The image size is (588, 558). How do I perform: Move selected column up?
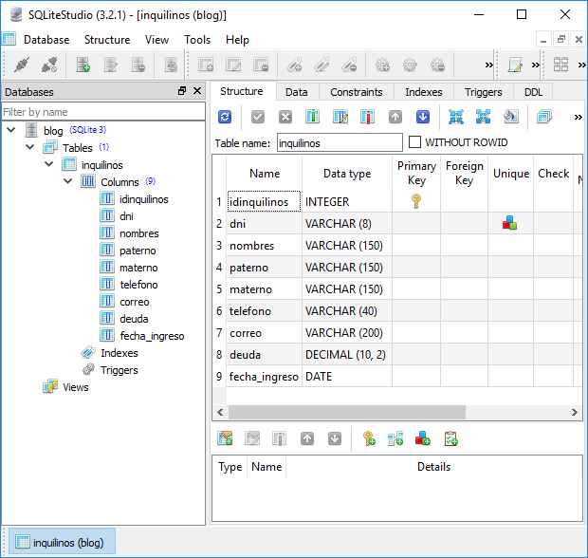[395, 117]
